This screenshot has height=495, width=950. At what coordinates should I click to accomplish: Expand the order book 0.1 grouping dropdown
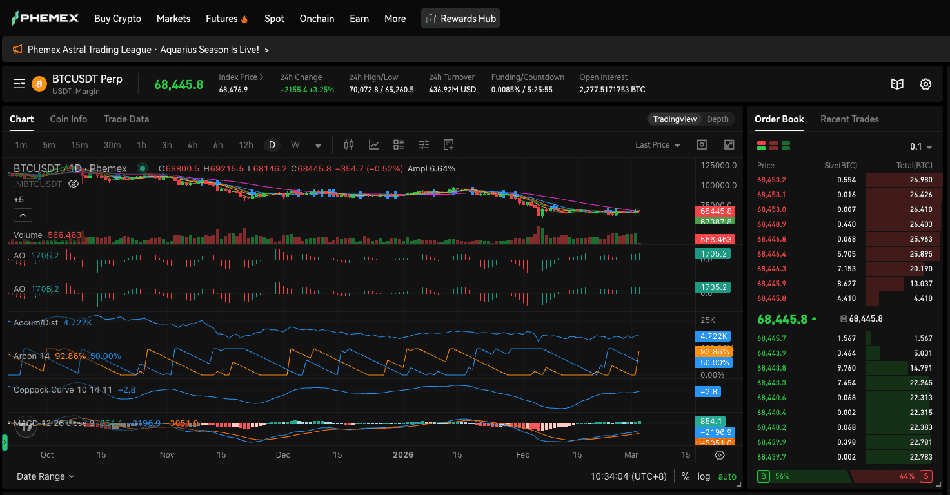click(920, 147)
